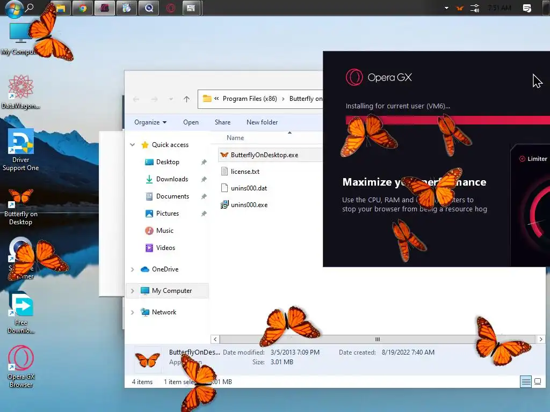Switch to large icons view button
The height and width of the screenshot is (412, 550).
click(537, 381)
